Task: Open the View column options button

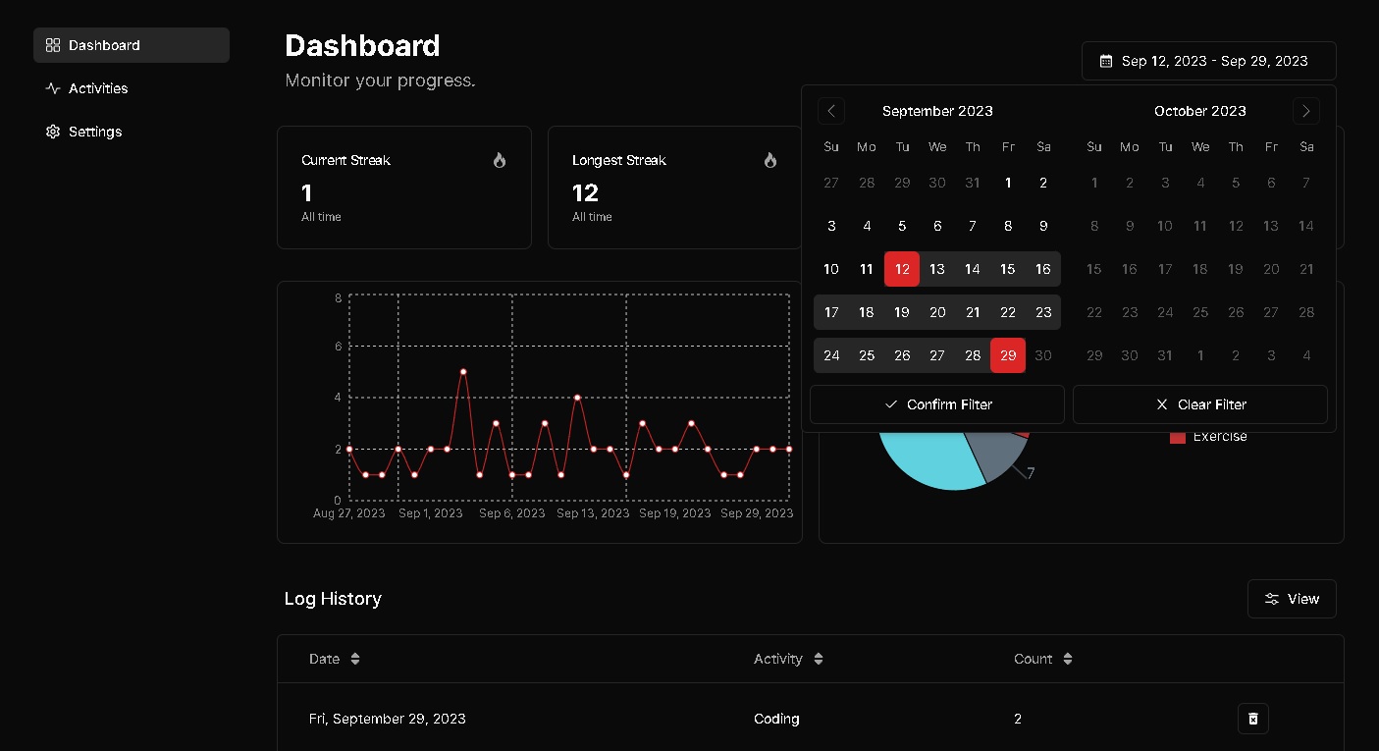Action: click(1291, 599)
